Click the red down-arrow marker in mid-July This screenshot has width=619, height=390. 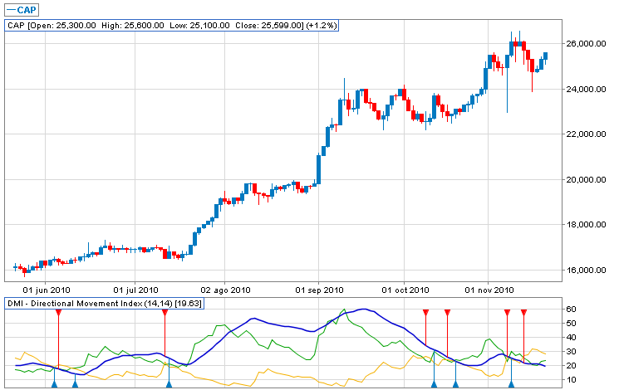point(165,313)
